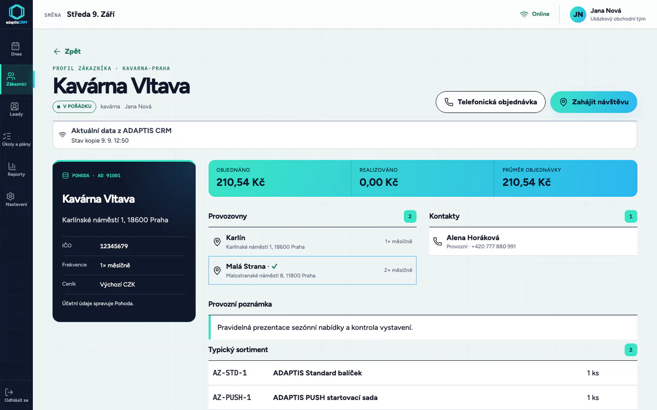Open the Zákazníci section

16,79
